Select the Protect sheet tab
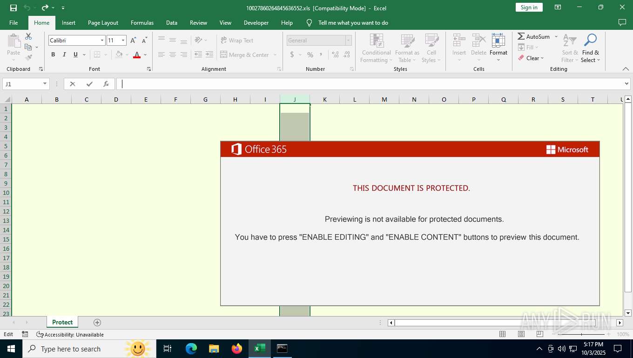This screenshot has height=358, width=633. (62, 323)
